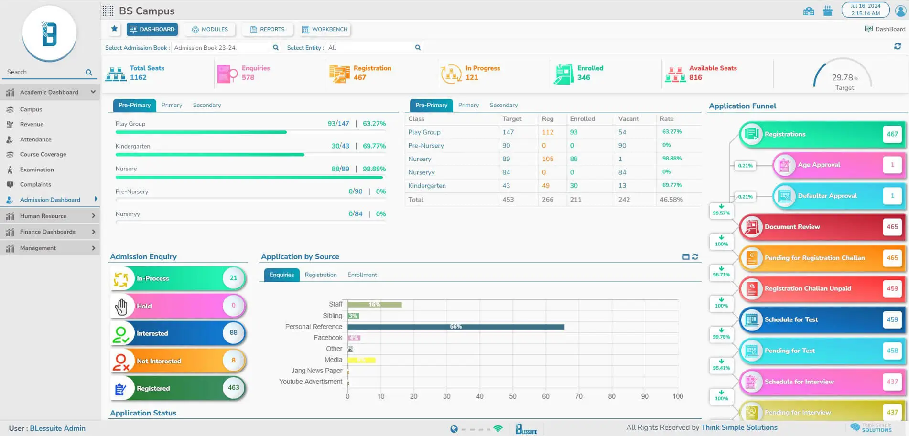Click the favorites star icon
The width and height of the screenshot is (909, 436).
[114, 29]
